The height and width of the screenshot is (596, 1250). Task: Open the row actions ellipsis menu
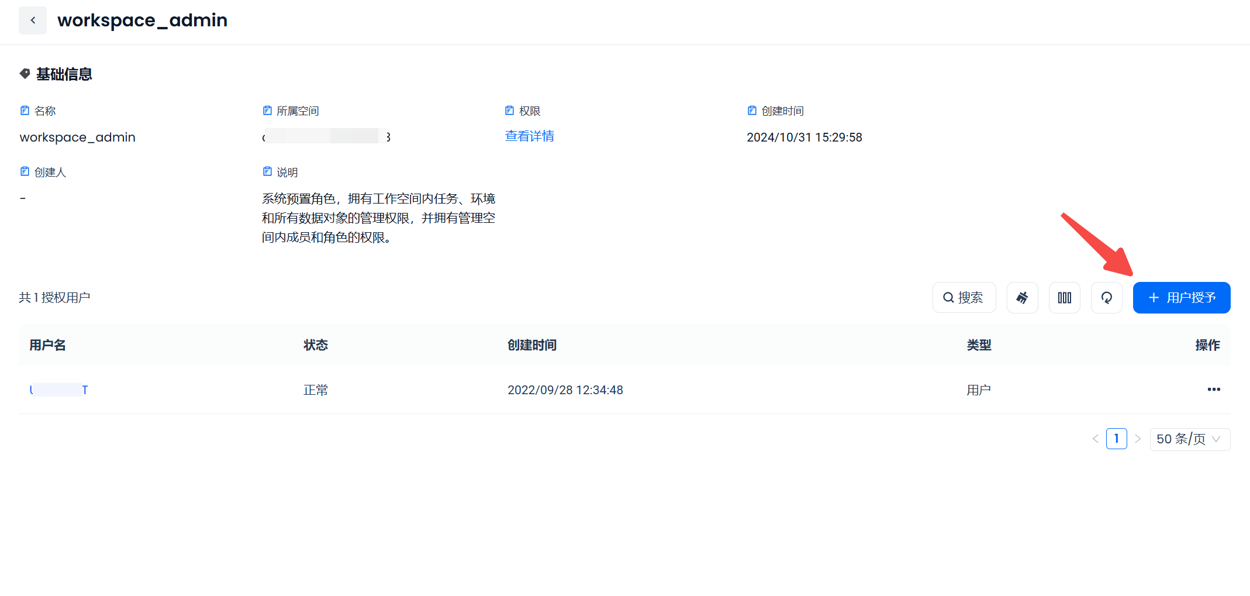[1214, 390]
